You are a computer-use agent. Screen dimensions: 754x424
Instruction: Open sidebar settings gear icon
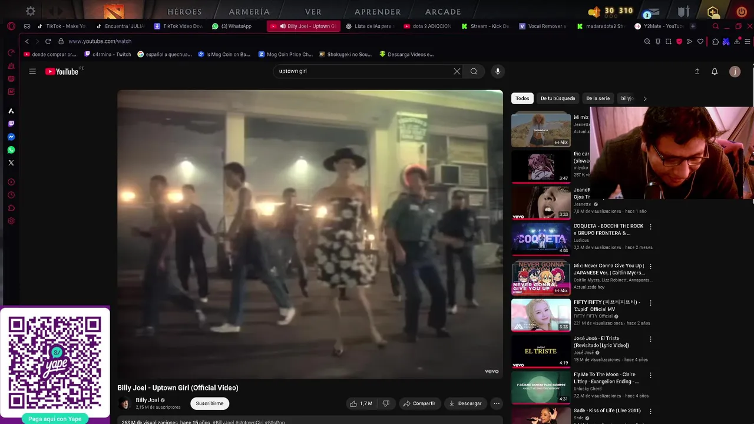coord(11,221)
